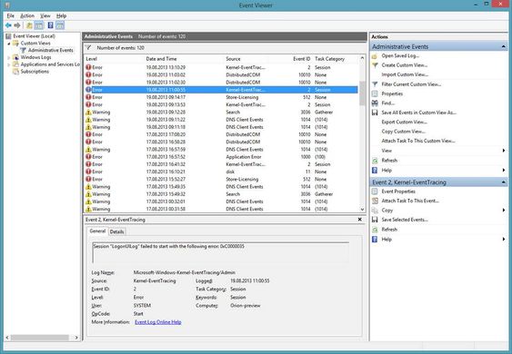Click the Open Saved Log icon
Image resolution: width=512 pixels, height=354 pixels.
point(375,56)
